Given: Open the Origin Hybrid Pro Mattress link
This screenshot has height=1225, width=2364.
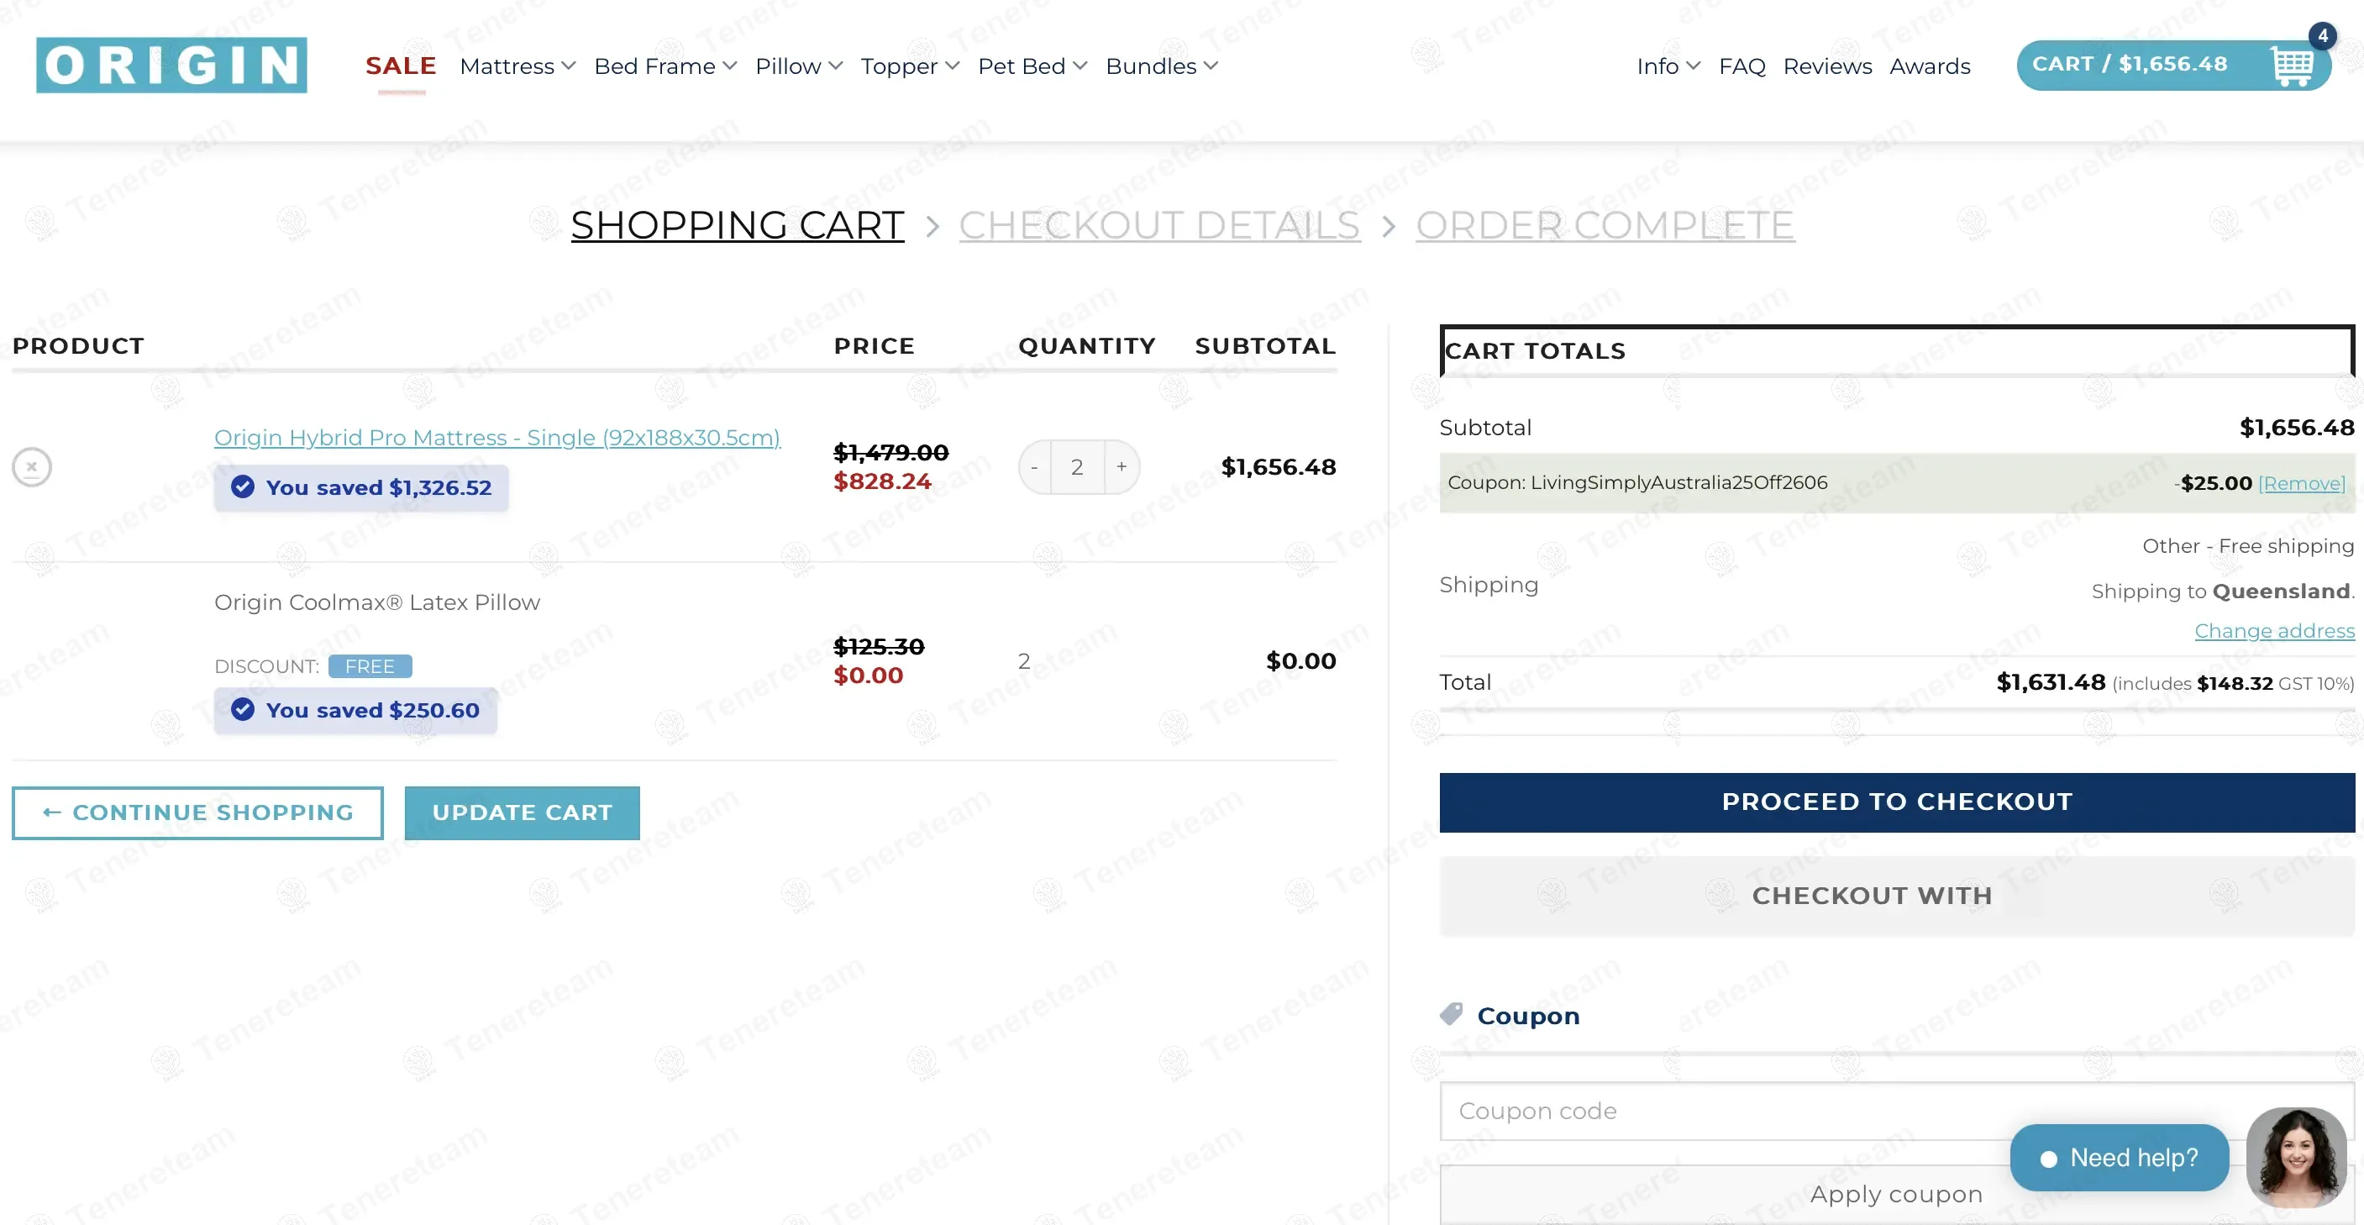Looking at the screenshot, I should point(497,438).
